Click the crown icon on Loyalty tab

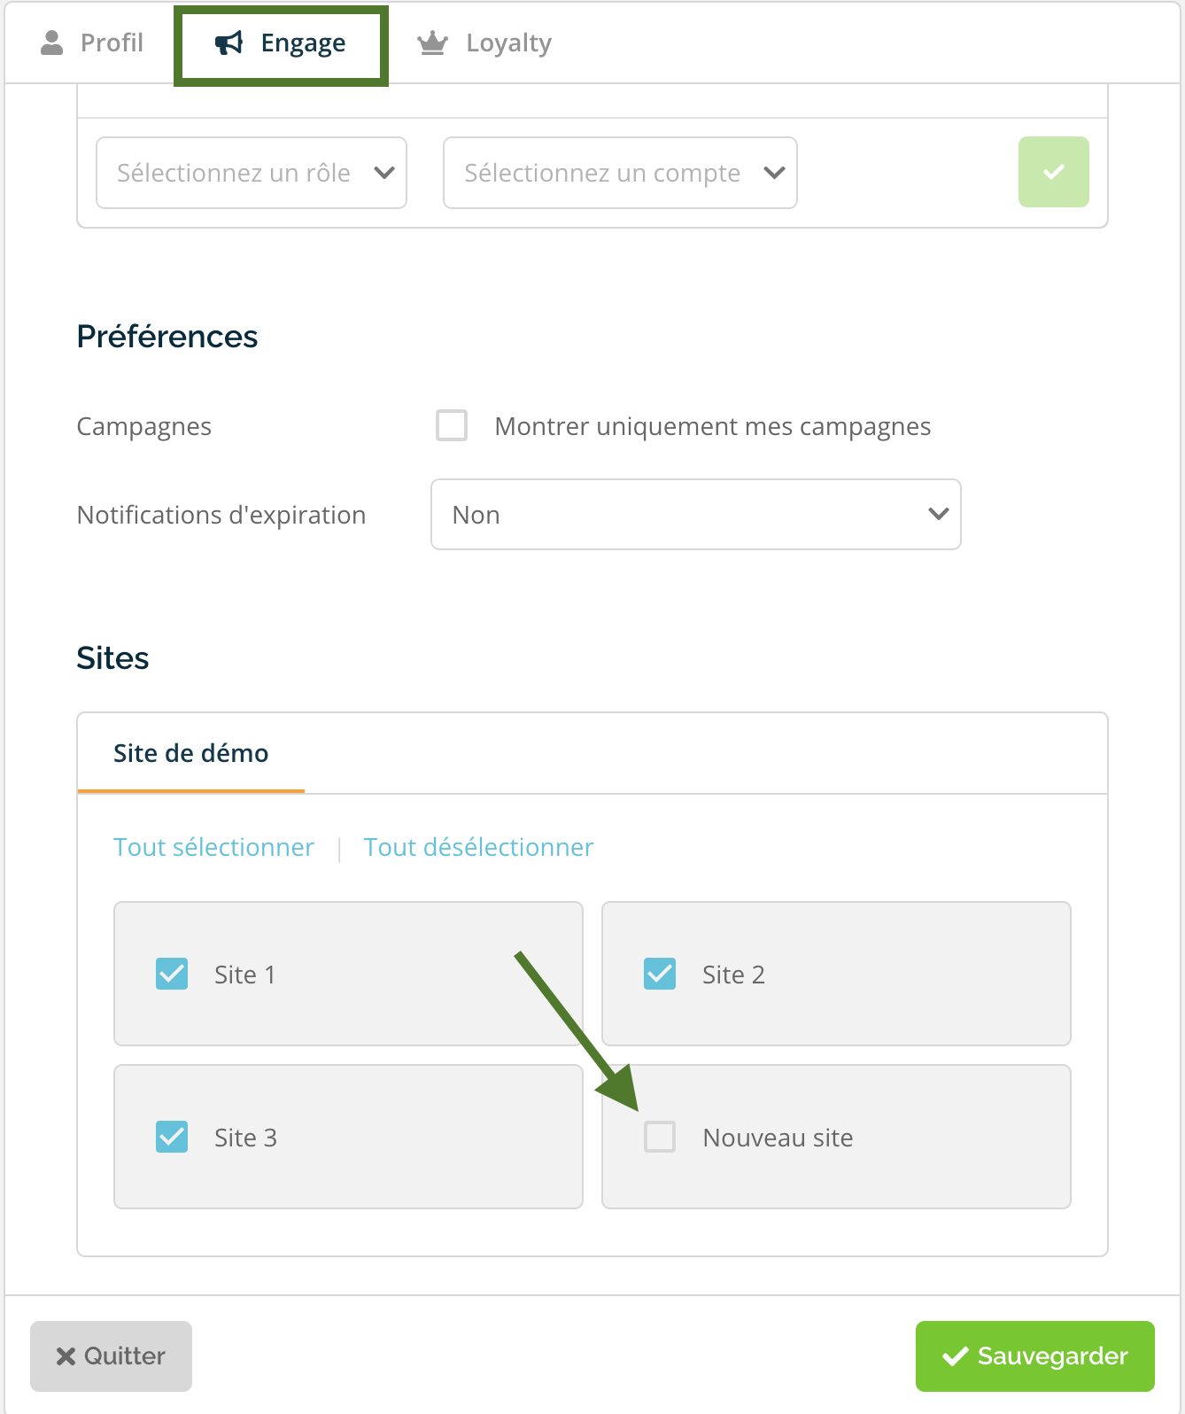coord(432,43)
